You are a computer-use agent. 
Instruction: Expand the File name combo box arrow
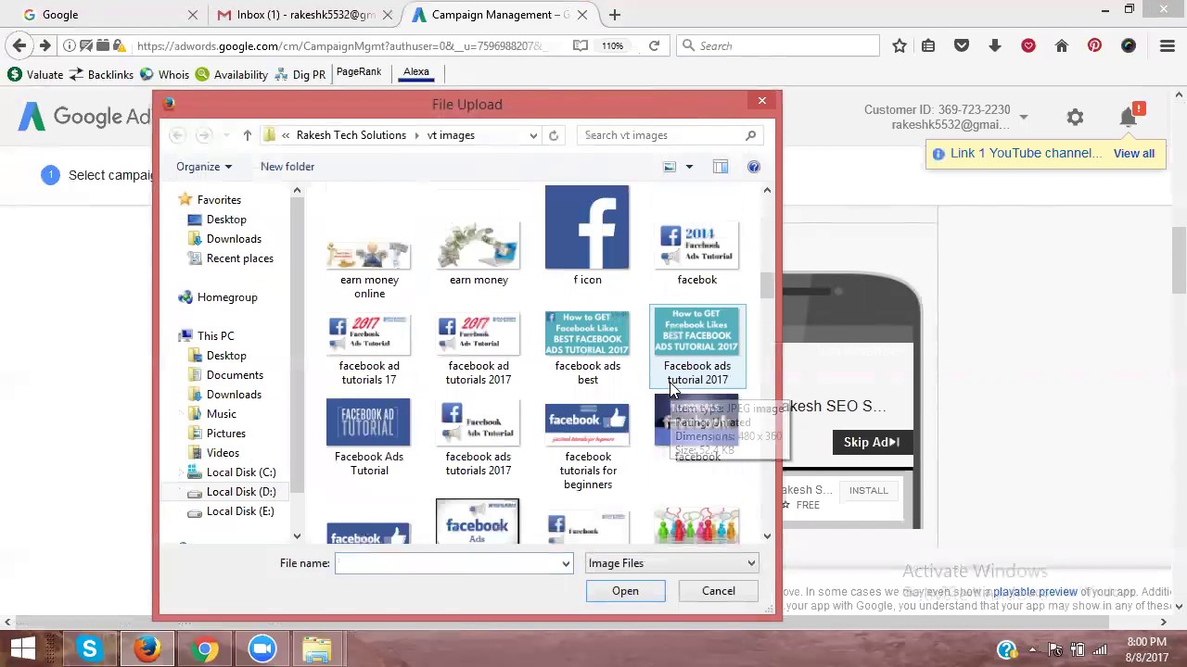(566, 563)
